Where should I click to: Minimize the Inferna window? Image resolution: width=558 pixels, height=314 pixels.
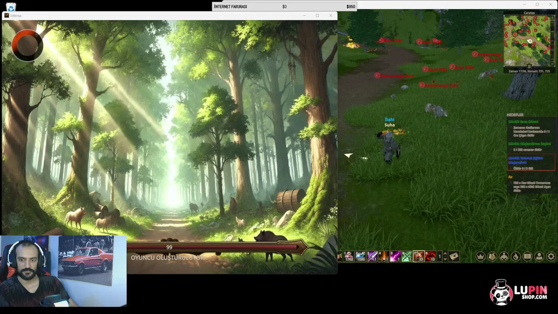pyautogui.click(x=304, y=16)
